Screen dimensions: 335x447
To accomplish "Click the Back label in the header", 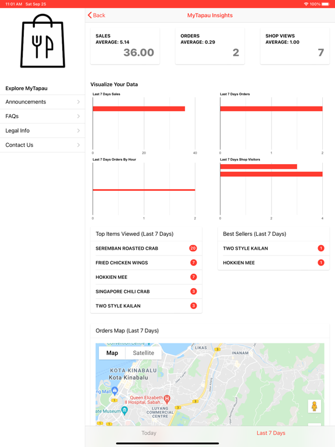I will [99, 15].
